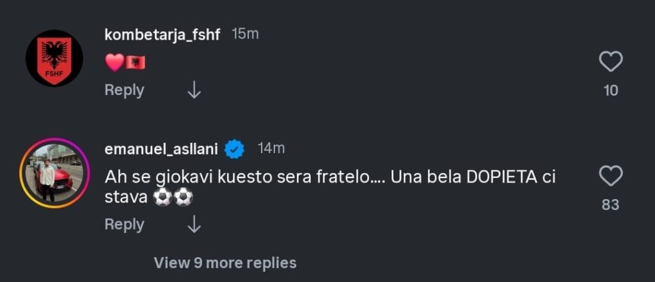Click the blue verified badge beside emanuel_asllani
The height and width of the screenshot is (282, 655).
(235, 149)
